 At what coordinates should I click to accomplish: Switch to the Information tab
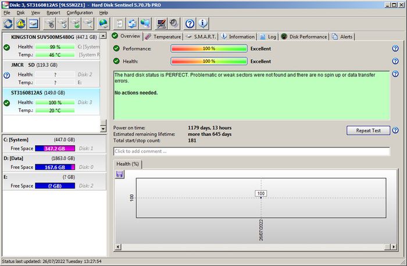coord(238,37)
